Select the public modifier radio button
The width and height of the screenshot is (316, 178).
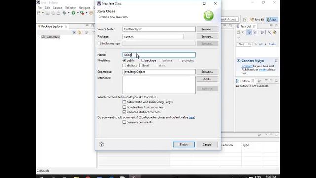click(124, 60)
